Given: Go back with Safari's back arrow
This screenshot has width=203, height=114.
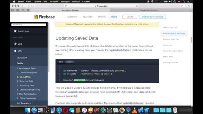Looking at the screenshot, I should (23, 6).
